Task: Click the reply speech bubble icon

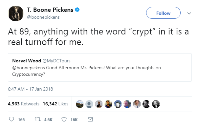Action: pyautogui.click(x=11, y=119)
